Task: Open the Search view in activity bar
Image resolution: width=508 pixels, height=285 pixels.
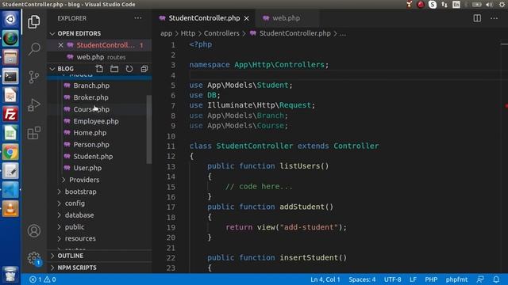Action: [x=34, y=49]
